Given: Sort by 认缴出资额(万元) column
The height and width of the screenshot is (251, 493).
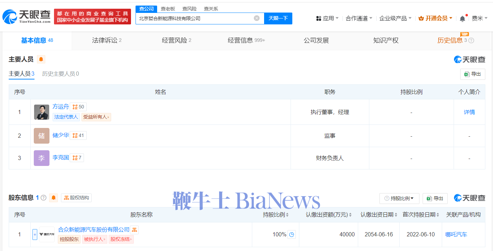Looking at the screenshot, I should pyautogui.click(x=329, y=215).
